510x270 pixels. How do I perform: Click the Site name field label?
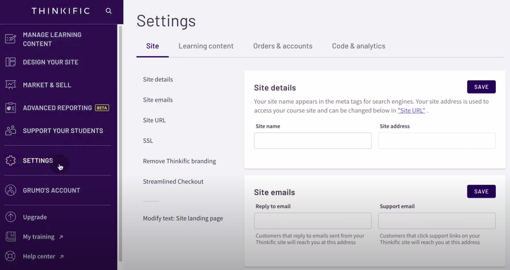click(x=268, y=126)
